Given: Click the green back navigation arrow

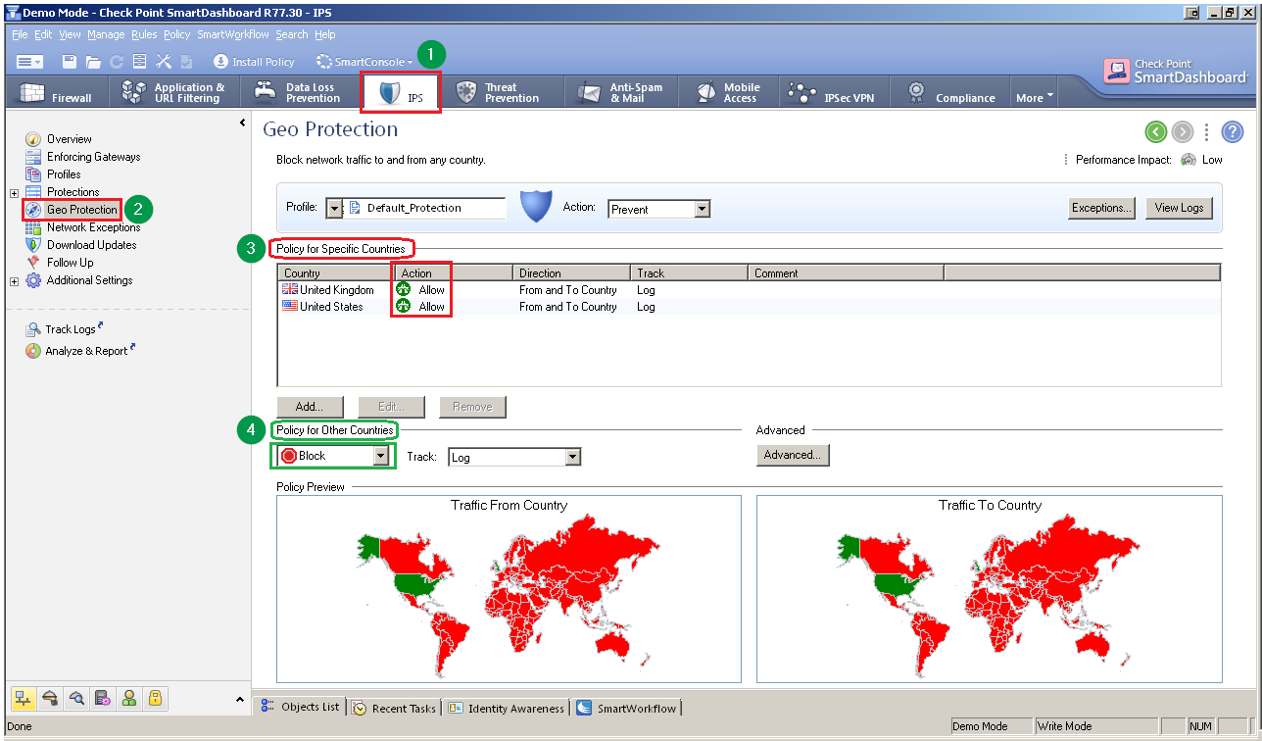Looking at the screenshot, I should (1157, 131).
